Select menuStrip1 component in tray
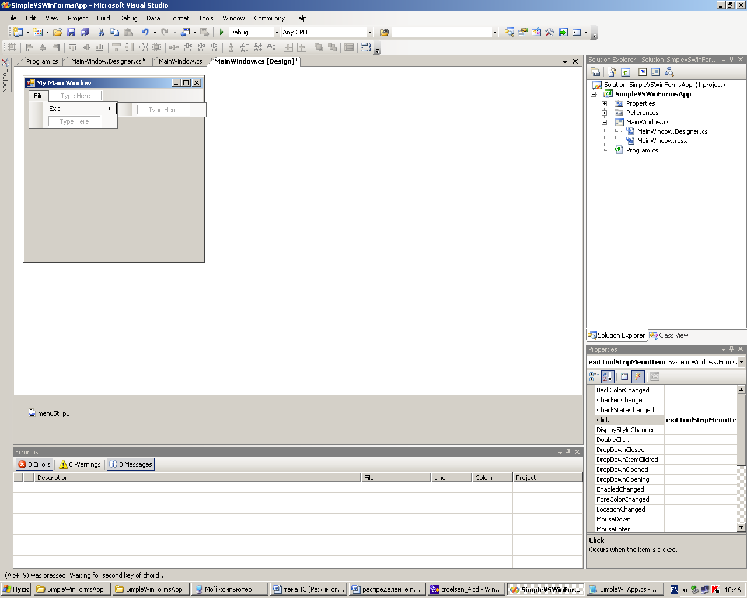Image resolution: width=747 pixels, height=598 pixels. 49,413
